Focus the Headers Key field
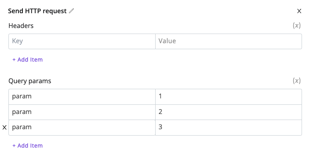 pos(82,41)
